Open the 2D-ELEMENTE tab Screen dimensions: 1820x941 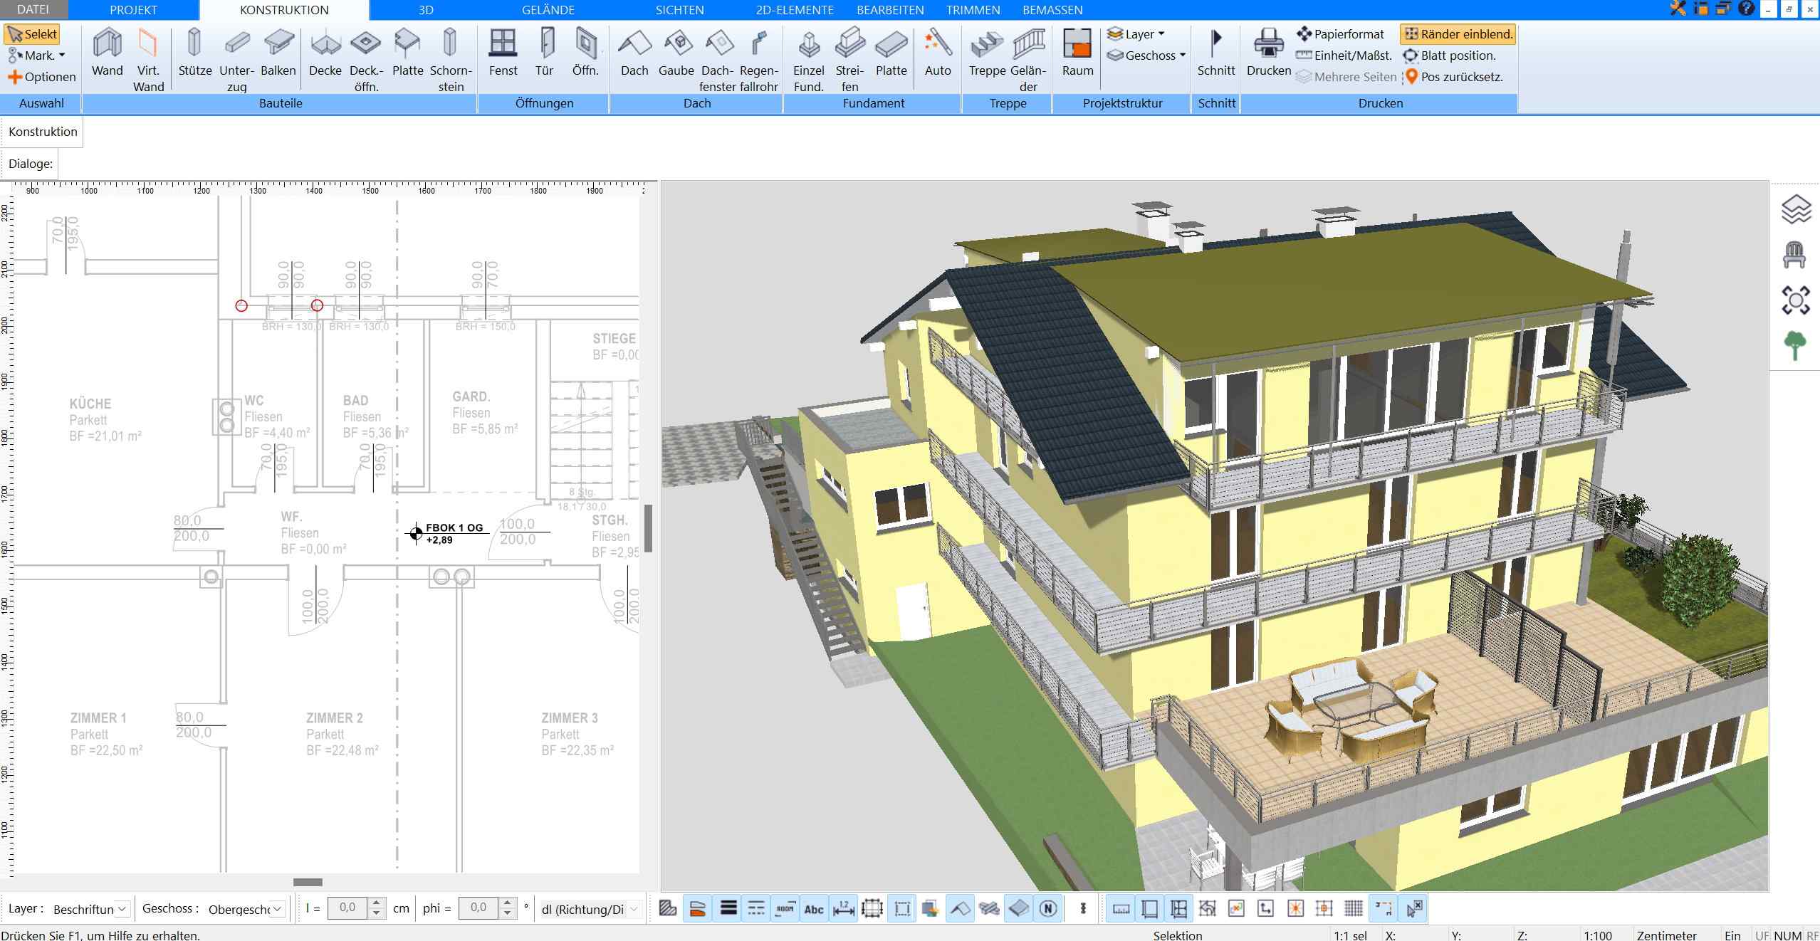(795, 10)
